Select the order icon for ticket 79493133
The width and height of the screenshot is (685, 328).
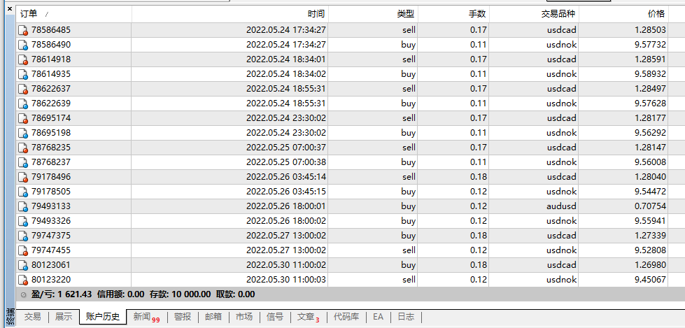tap(23, 206)
